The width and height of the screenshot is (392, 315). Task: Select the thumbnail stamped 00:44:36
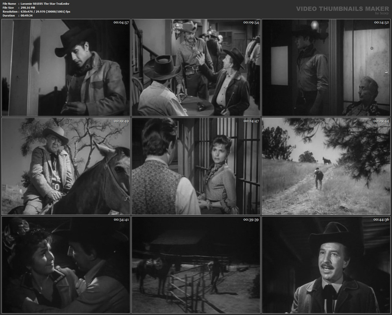pos(326,265)
